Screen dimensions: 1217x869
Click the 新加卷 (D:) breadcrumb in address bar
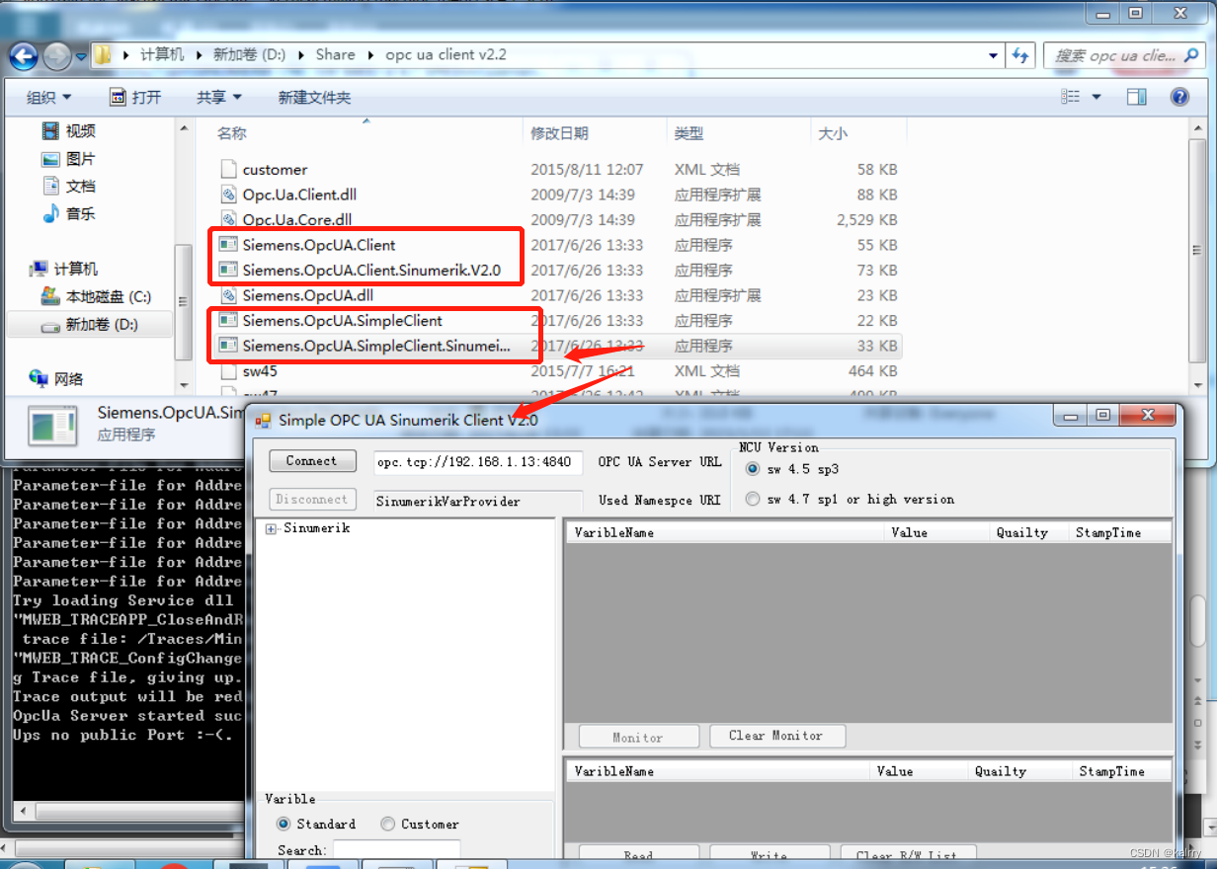[x=249, y=55]
